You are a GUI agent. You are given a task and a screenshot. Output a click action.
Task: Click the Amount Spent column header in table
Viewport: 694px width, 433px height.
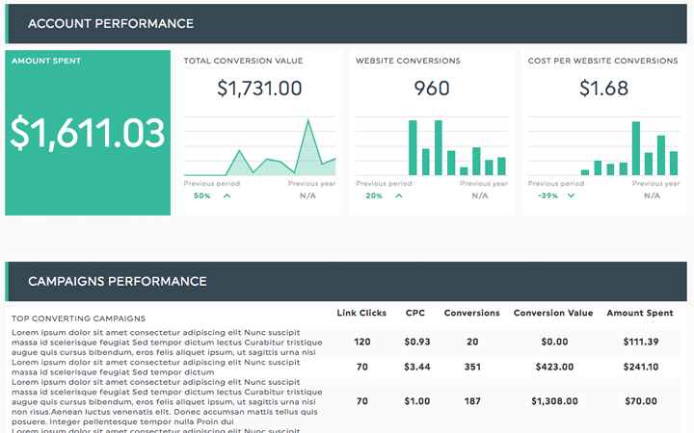point(639,313)
